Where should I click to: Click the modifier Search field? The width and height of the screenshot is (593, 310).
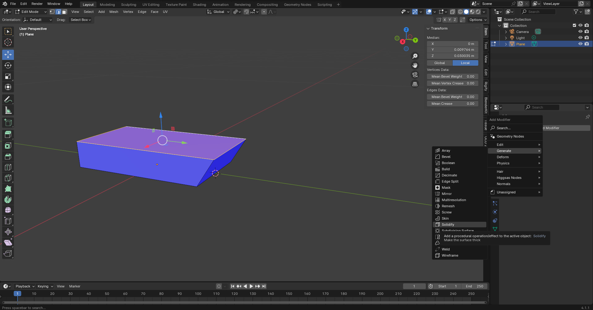pyautogui.click(x=504, y=128)
